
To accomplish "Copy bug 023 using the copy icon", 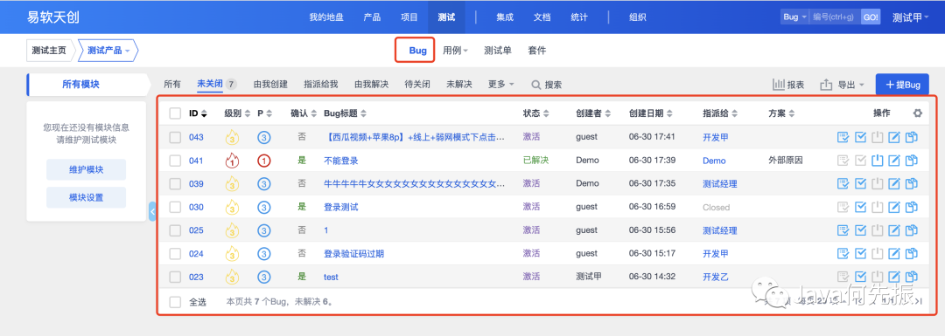I will (x=911, y=277).
